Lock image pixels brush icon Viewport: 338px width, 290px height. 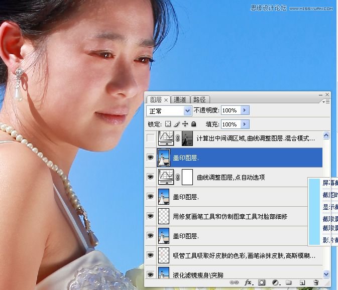coord(177,124)
